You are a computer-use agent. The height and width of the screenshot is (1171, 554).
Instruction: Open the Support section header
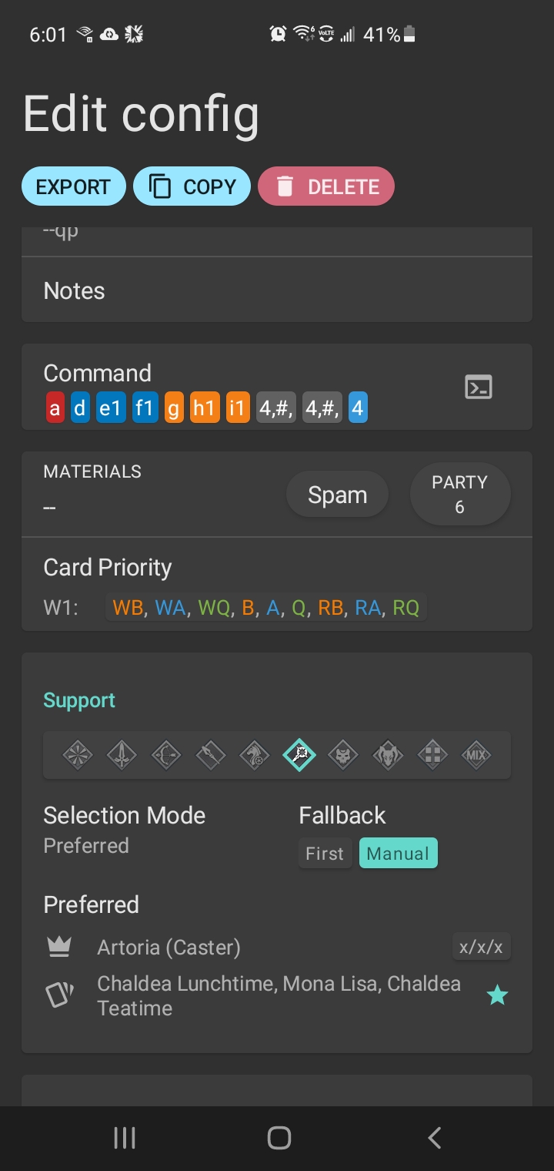pos(79,700)
